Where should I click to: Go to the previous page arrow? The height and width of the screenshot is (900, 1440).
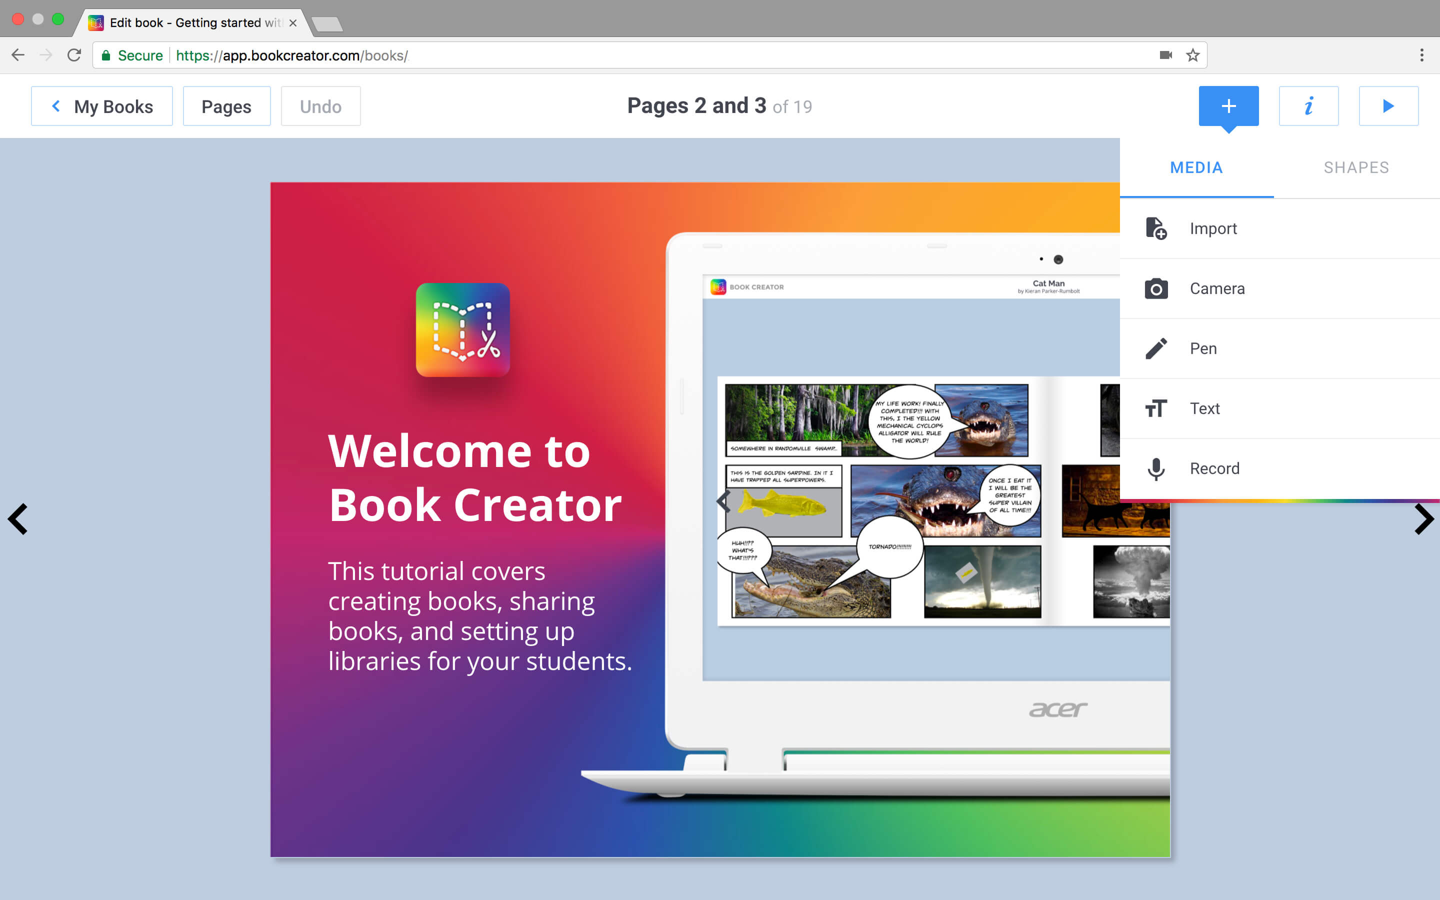point(18,519)
